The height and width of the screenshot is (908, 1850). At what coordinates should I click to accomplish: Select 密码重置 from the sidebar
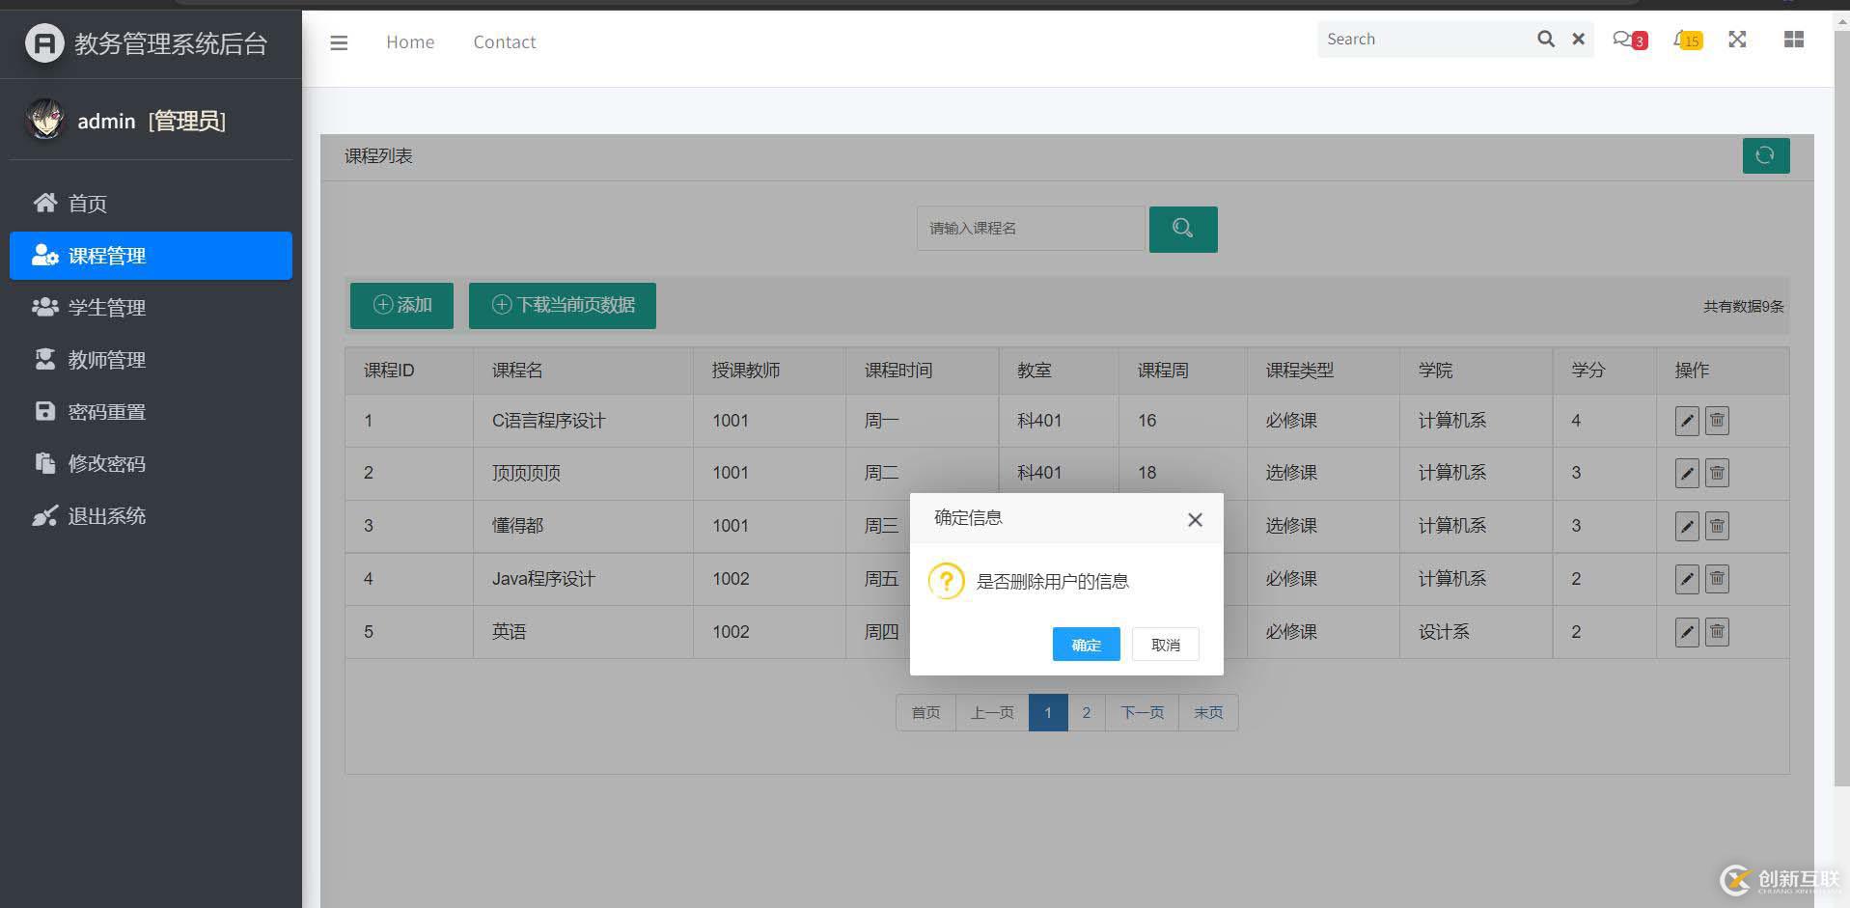coord(106,412)
